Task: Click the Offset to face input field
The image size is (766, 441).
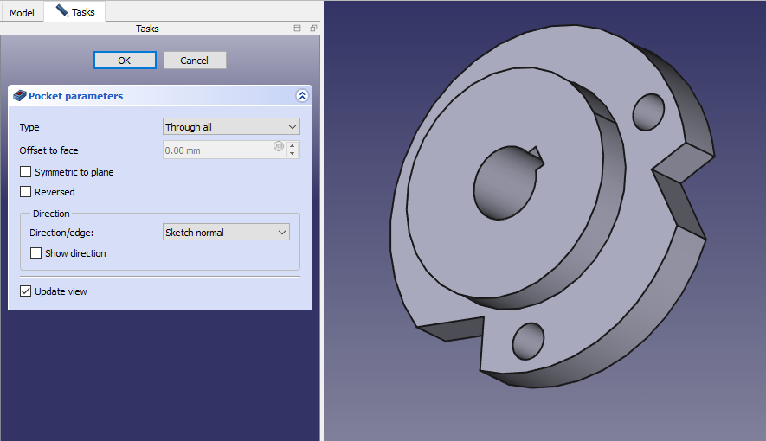Action: pyautogui.click(x=218, y=150)
